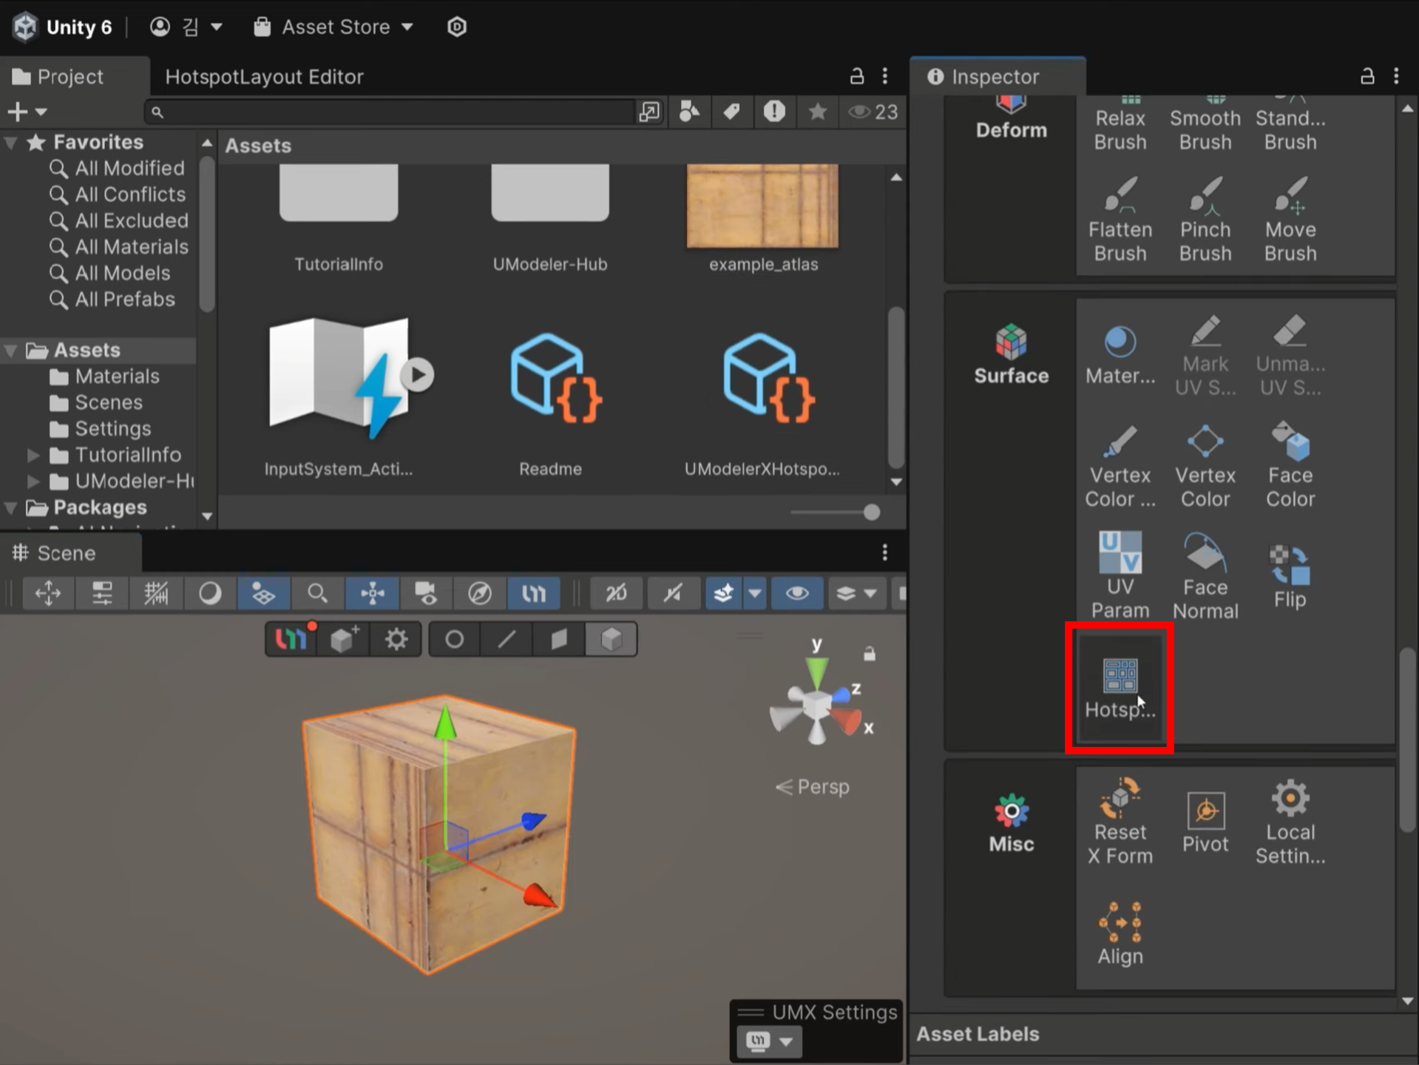Image resolution: width=1419 pixels, height=1065 pixels.
Task: Switch to object selection mode
Action: (612, 639)
